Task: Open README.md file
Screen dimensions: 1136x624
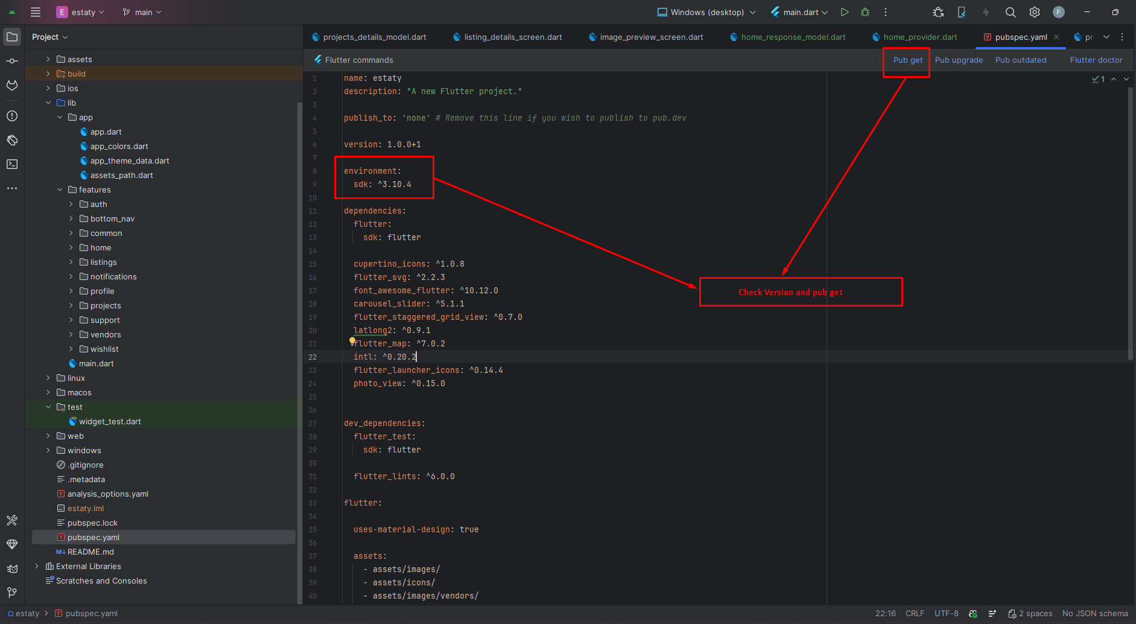Action: [90, 552]
